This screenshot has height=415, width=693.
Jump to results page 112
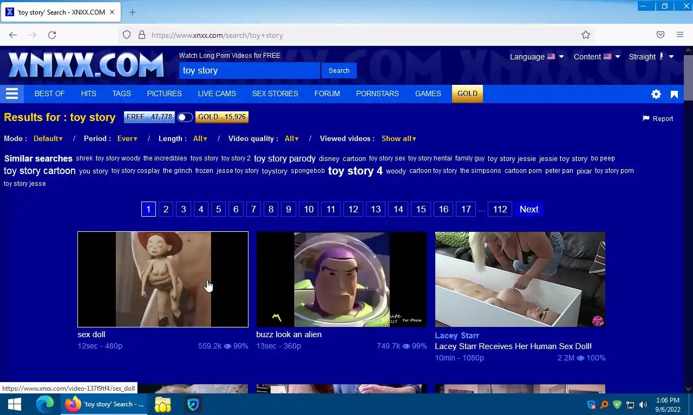(500, 210)
